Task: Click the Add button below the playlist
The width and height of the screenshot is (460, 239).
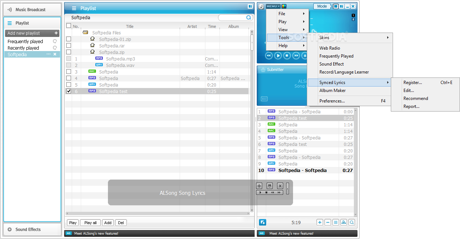Action: [x=108, y=223]
